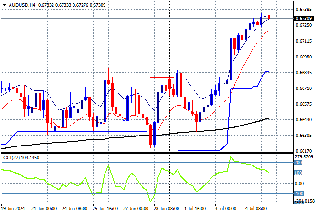
Task: Select the red horizontal resistance line
Action: click(x=162, y=77)
